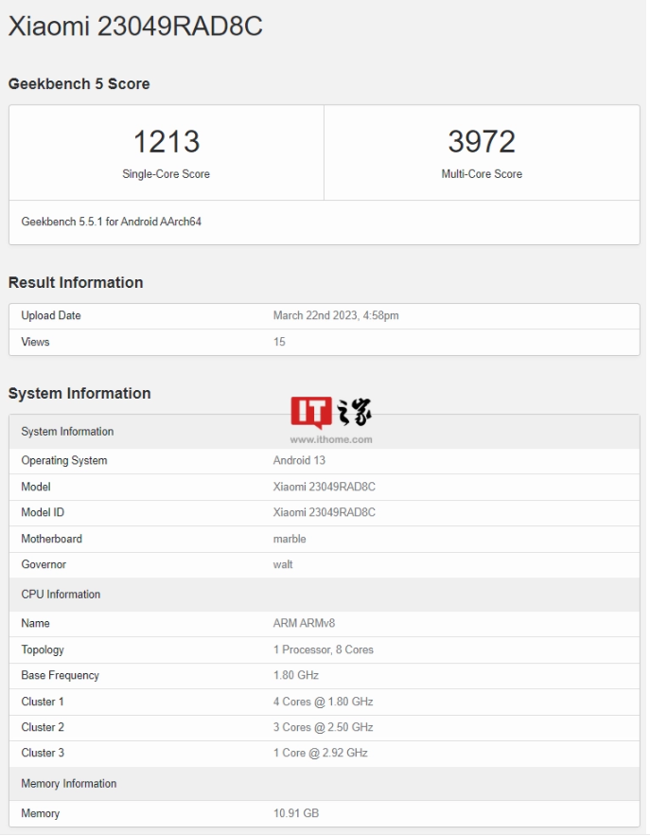Click the CPU Information header row
The height and width of the screenshot is (836, 650).
(325, 595)
